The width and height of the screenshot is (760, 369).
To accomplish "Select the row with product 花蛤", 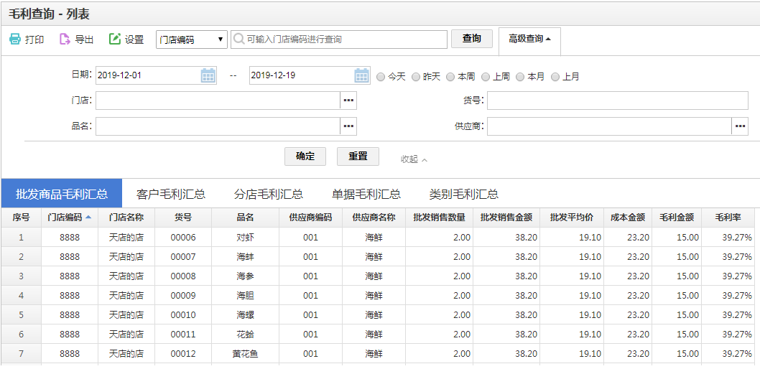I will [x=378, y=334].
